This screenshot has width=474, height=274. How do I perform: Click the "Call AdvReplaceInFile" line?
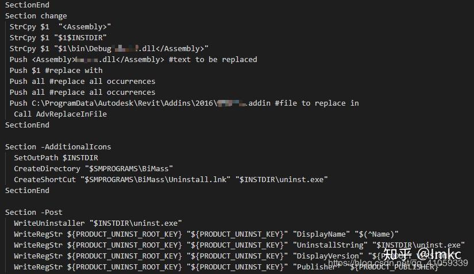(x=60, y=114)
